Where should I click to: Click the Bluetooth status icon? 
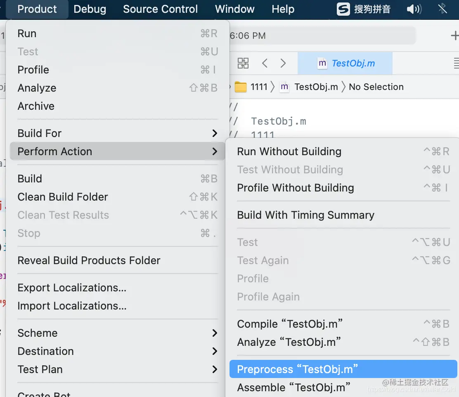coord(442,9)
